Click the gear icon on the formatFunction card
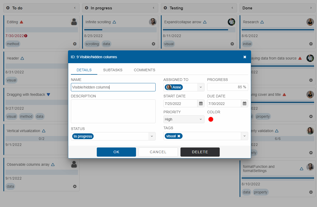The width and height of the screenshot is (317, 207). point(311,192)
